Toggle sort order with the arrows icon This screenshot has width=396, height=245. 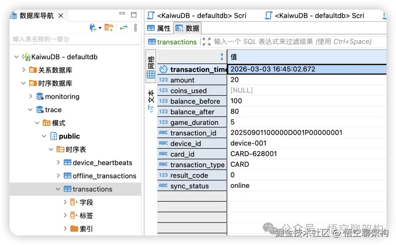(221, 57)
